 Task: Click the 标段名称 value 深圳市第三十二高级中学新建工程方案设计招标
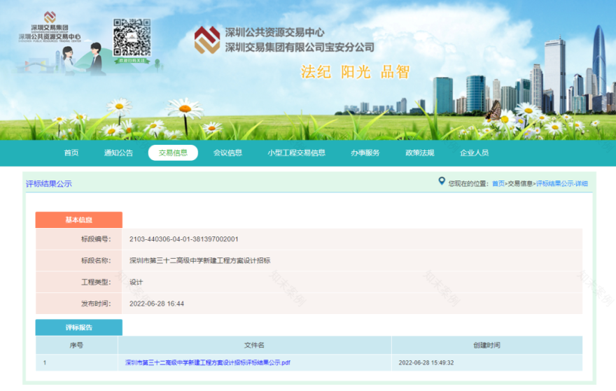[199, 260]
